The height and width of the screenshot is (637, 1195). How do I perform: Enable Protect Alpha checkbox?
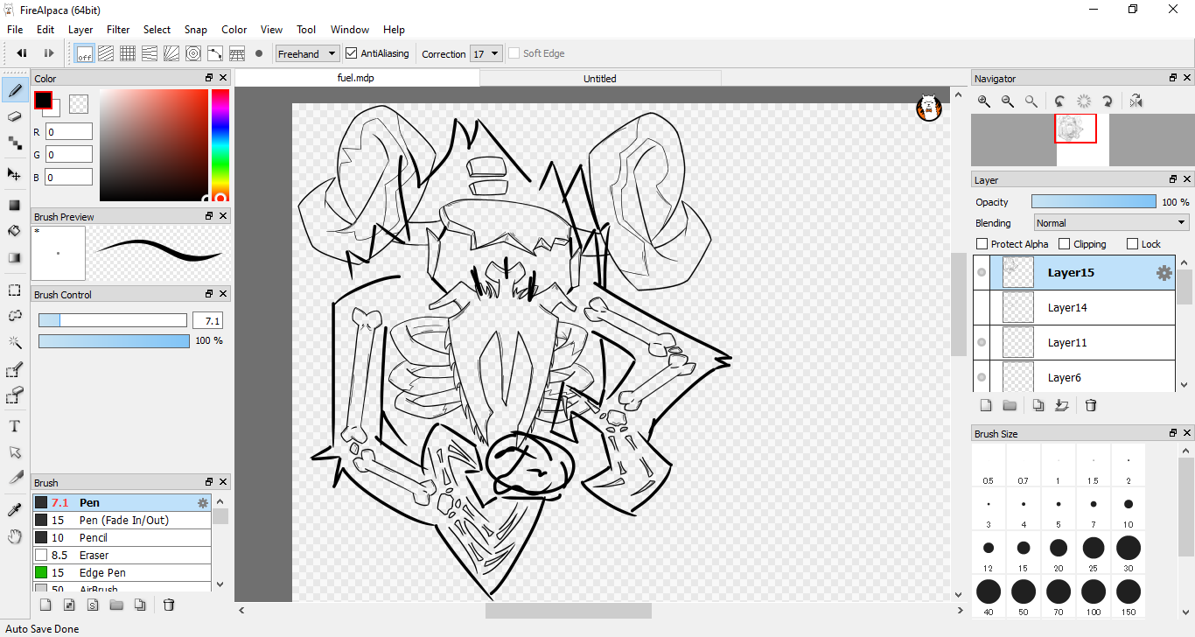click(982, 244)
